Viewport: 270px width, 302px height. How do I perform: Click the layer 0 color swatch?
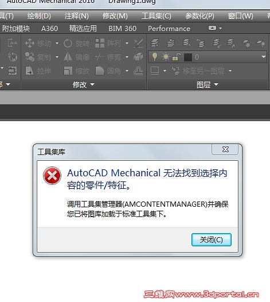pyautogui.click(x=188, y=57)
